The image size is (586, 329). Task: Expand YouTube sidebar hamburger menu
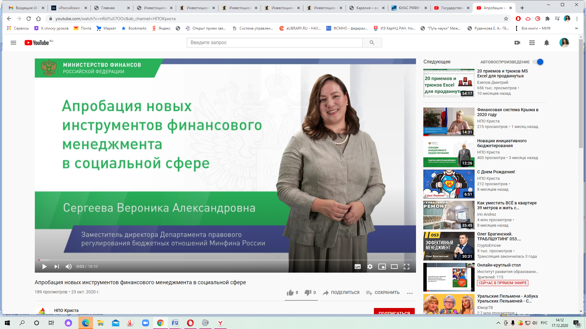[13, 43]
